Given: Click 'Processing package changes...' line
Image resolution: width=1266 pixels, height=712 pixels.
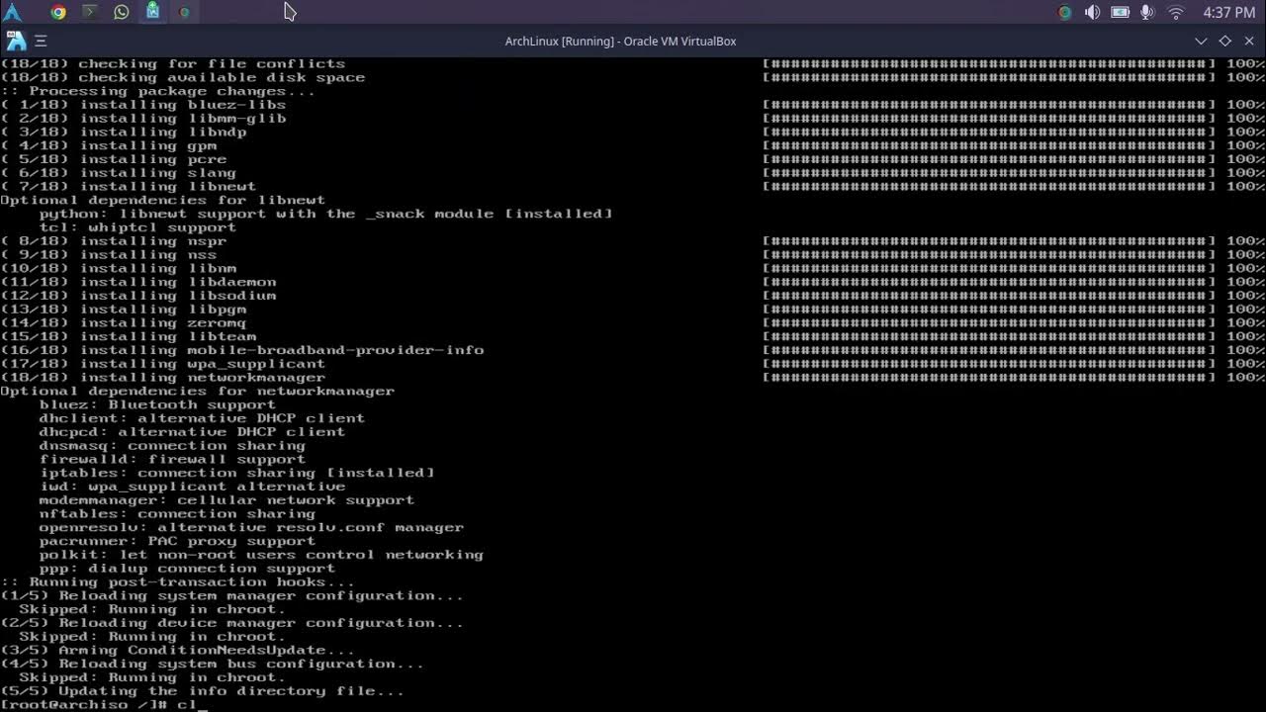Looking at the screenshot, I should [x=158, y=91].
